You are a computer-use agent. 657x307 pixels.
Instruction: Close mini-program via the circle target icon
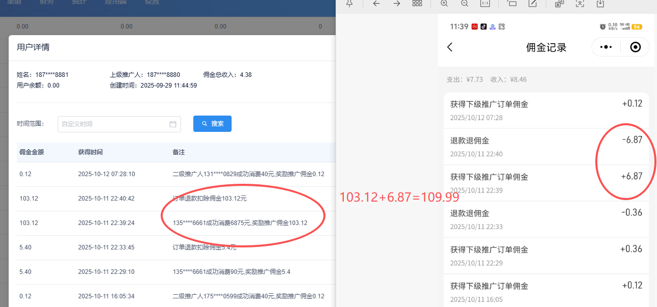tap(636, 47)
